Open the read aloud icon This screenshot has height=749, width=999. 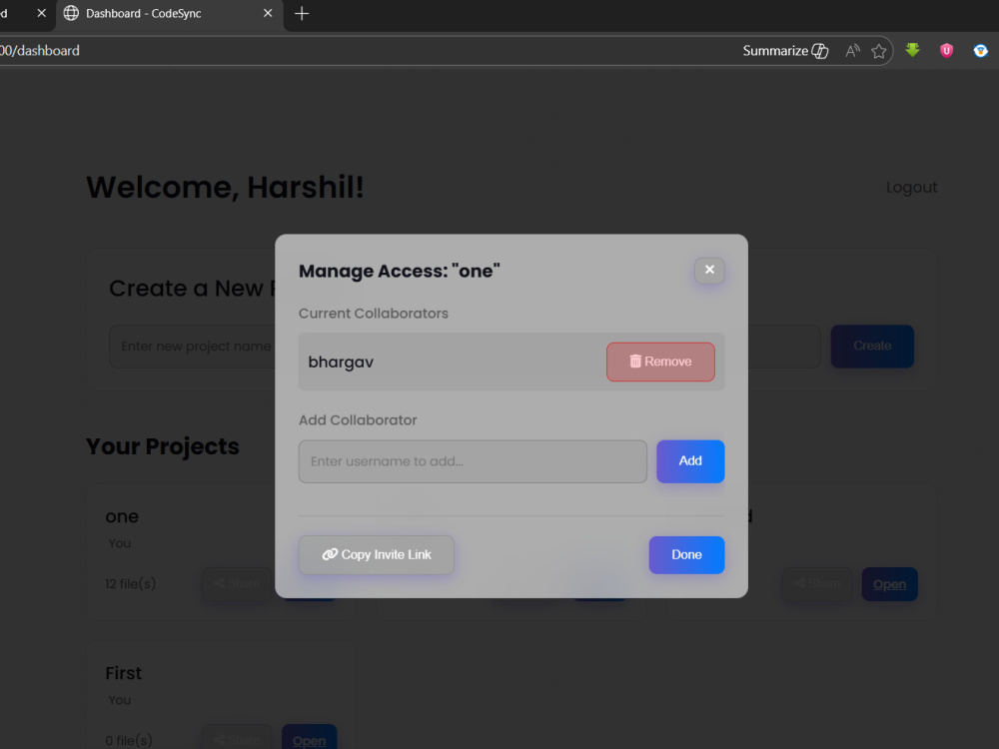click(x=852, y=51)
